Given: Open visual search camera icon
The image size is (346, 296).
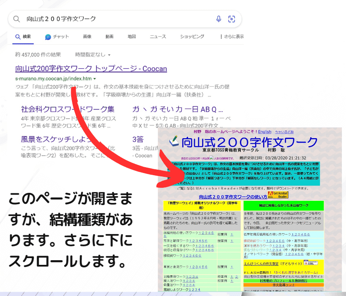Looking at the screenshot, I should click(232, 19).
